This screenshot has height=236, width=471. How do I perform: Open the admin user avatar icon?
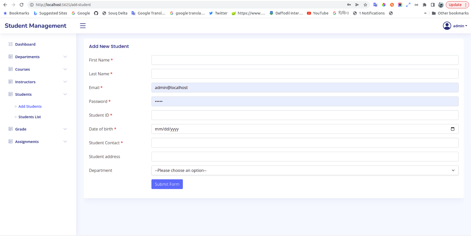coord(447,26)
